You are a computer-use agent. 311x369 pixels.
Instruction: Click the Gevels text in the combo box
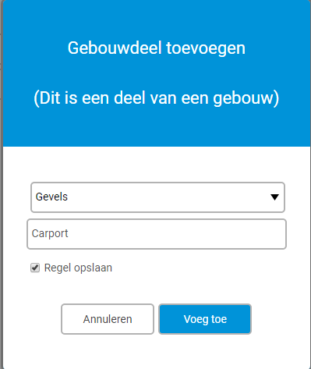coord(51,197)
